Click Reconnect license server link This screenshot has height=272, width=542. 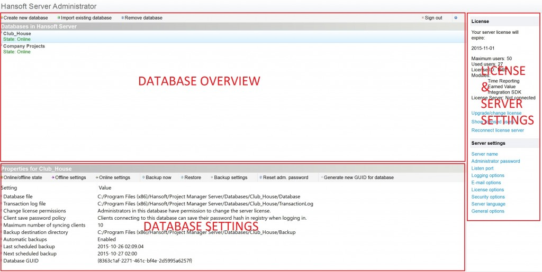tap(498, 130)
